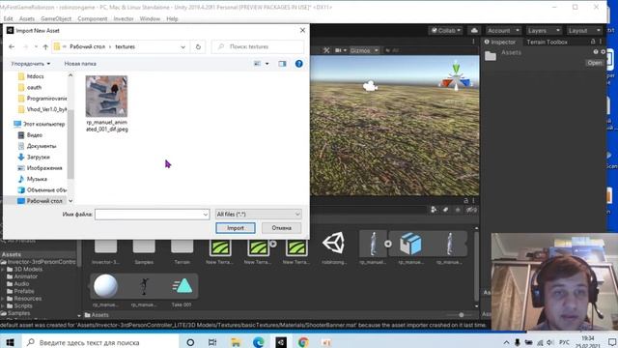Image resolution: width=618 pixels, height=348 pixels.
Task: Select the Samples folder thumbnail in Project
Action: (x=144, y=246)
